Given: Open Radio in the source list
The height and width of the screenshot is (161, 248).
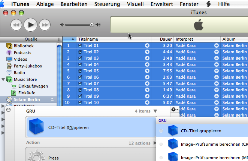Looking at the screenshot, I should (19, 73).
